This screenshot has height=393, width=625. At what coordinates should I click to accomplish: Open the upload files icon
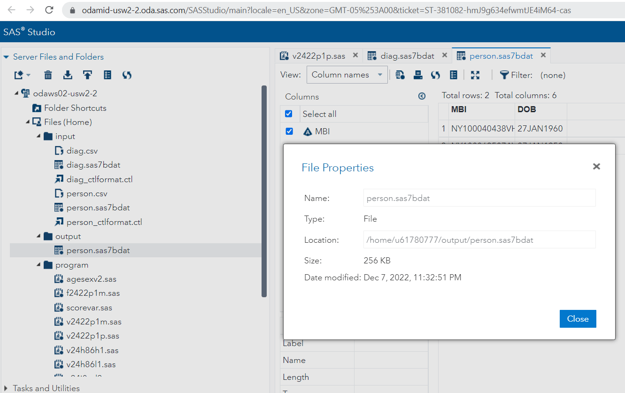tap(87, 74)
